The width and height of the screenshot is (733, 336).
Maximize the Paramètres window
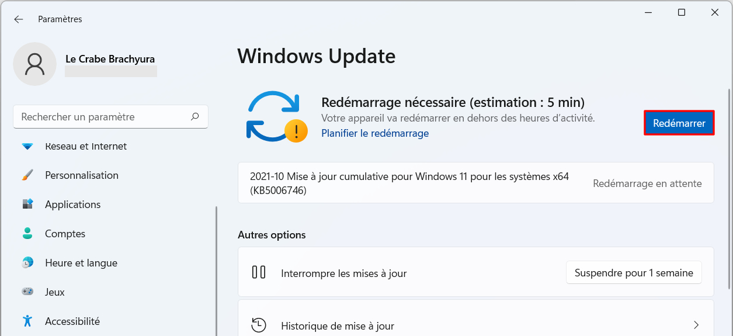[681, 12]
